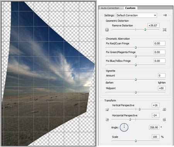Click the Remove Distortion slider handle
The width and height of the screenshot is (174, 147).
click(145, 29)
